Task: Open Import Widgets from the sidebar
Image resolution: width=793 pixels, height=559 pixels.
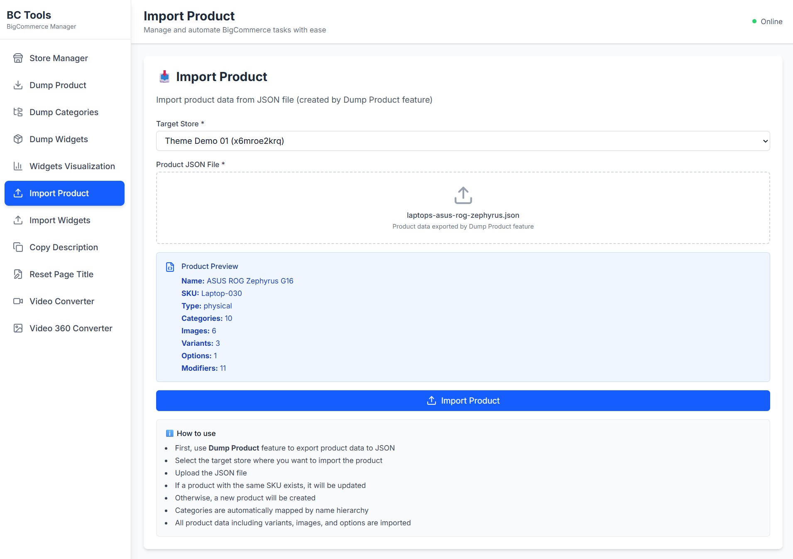Action: pyautogui.click(x=60, y=220)
